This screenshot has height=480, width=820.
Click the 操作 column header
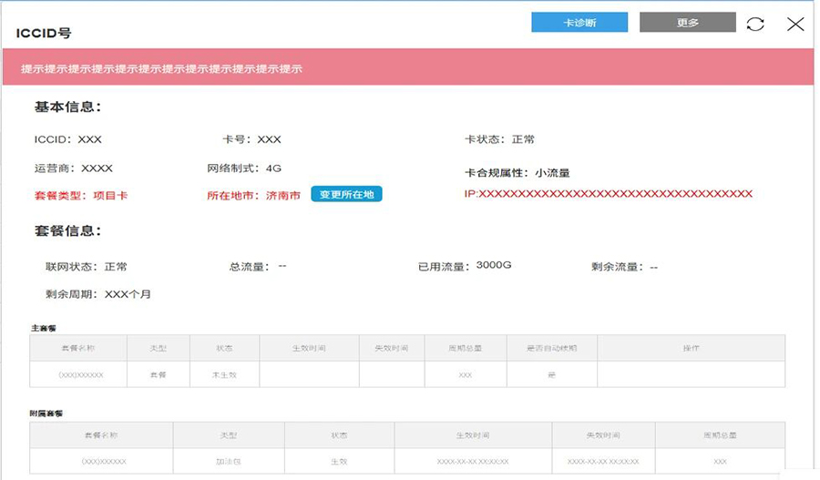coord(691,348)
